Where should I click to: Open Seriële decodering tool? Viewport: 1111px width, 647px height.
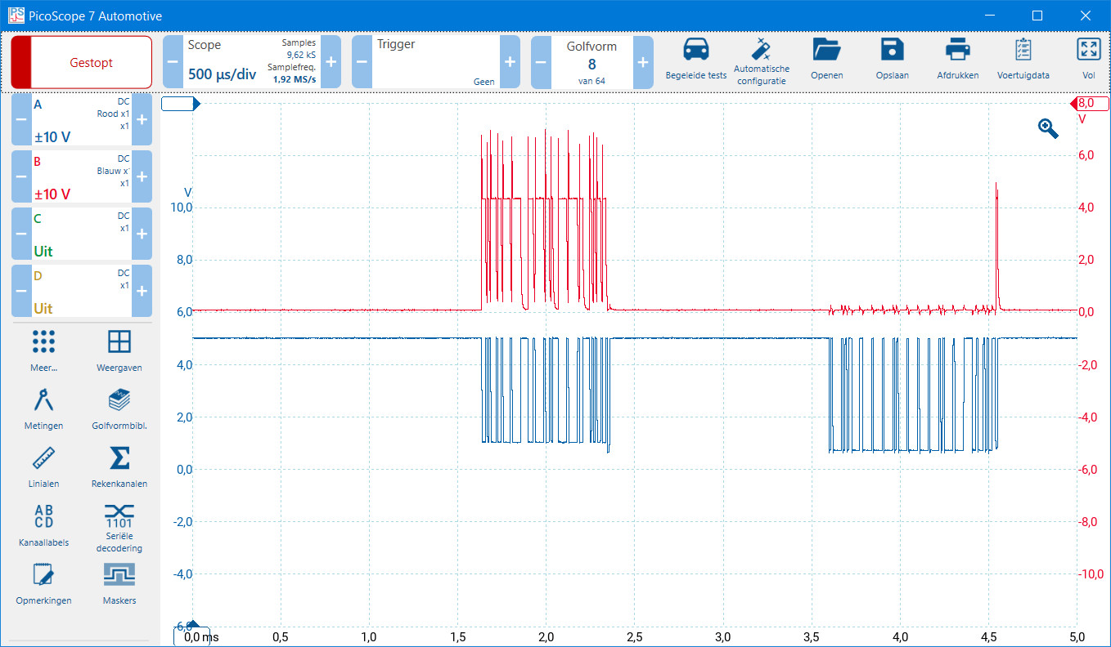(x=119, y=515)
